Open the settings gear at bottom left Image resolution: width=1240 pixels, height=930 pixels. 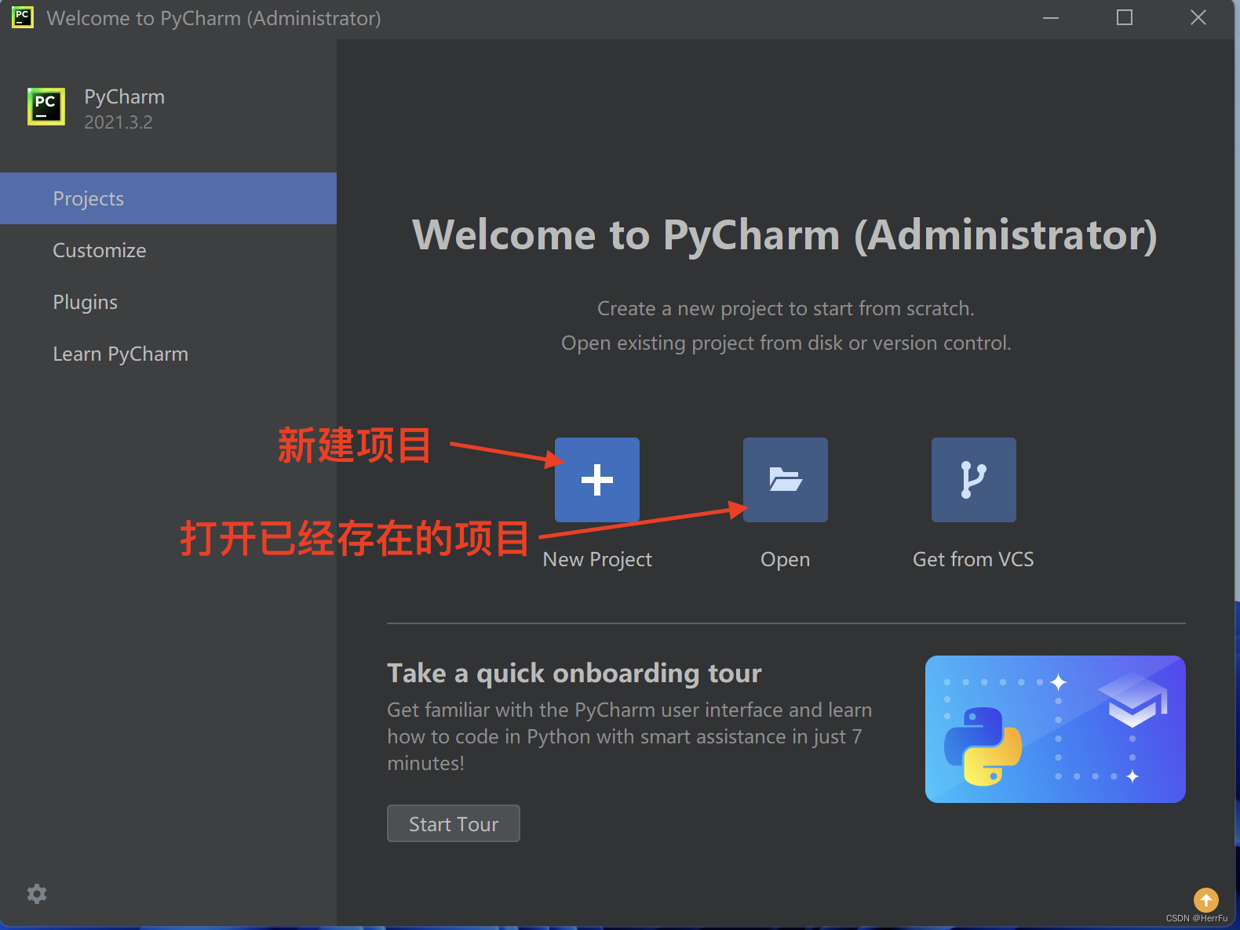point(37,894)
